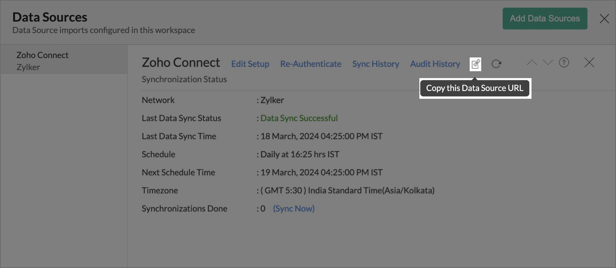The image size is (616, 268).
Task: Click the Daily at 16:25 hrs schedule value
Action: coord(300,155)
